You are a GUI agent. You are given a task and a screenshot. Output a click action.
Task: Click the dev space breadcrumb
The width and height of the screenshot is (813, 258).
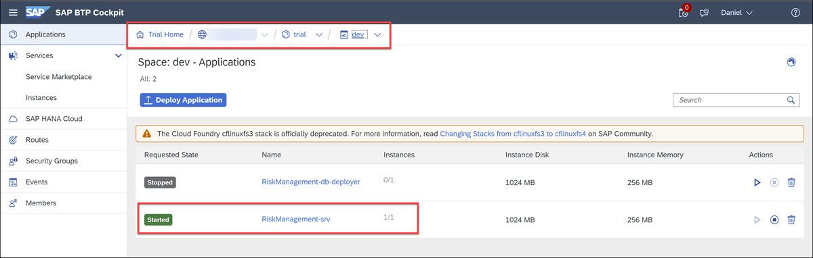(x=359, y=34)
